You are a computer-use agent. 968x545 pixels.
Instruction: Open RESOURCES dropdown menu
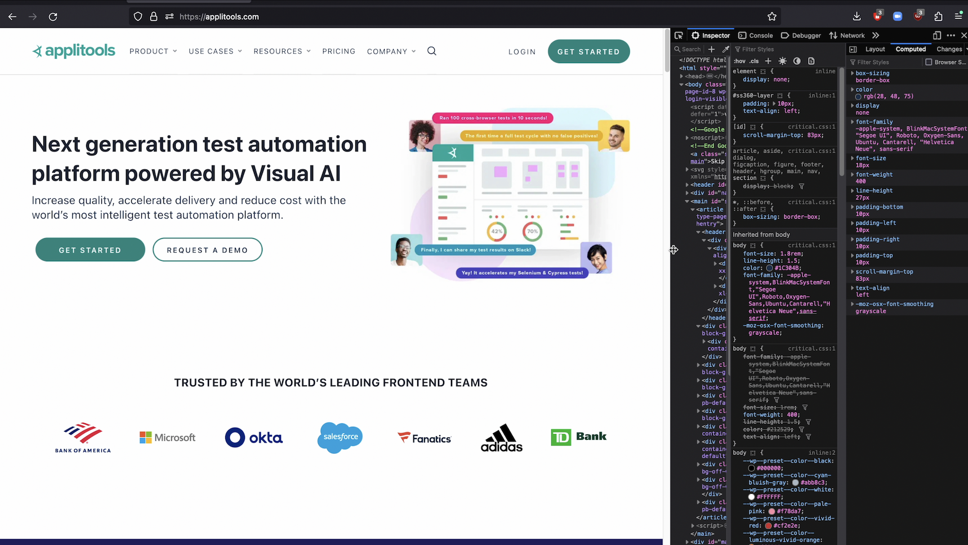[282, 51]
